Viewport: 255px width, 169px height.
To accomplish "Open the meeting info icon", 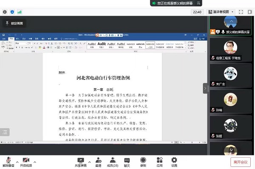I will pos(5,12).
